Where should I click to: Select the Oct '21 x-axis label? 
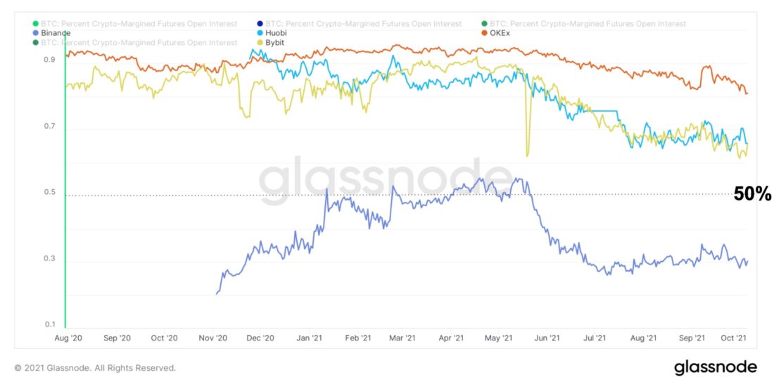coord(735,338)
